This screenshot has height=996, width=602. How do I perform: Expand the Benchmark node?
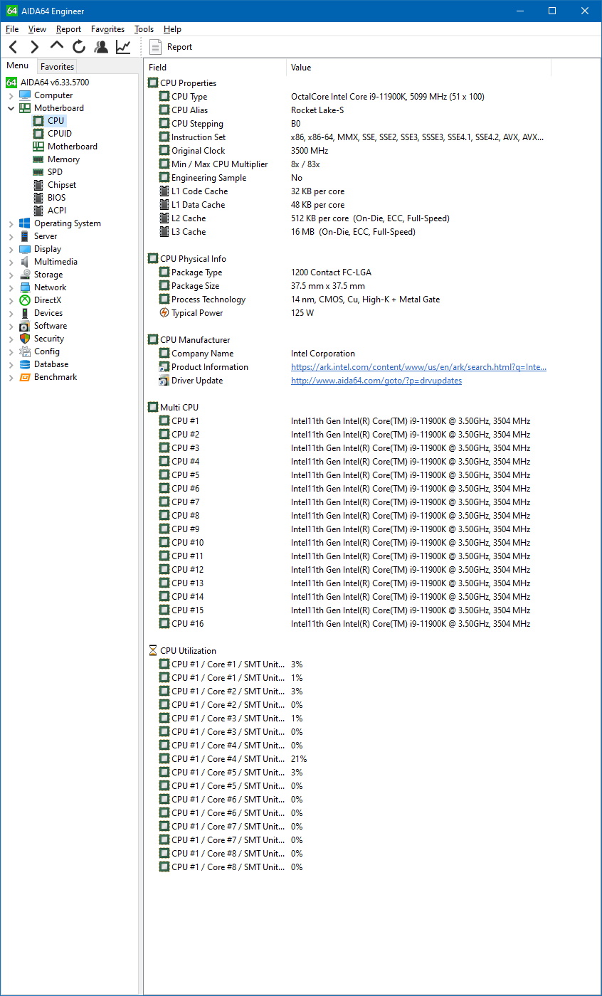[11, 377]
